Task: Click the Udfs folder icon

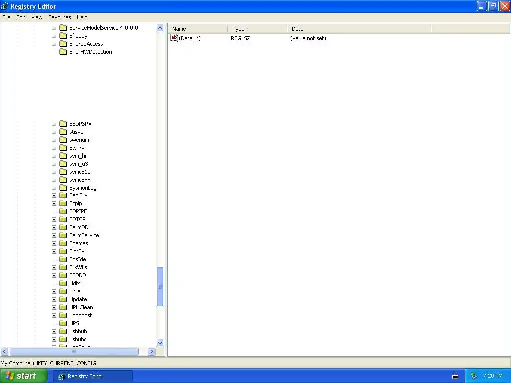Action: coord(63,283)
